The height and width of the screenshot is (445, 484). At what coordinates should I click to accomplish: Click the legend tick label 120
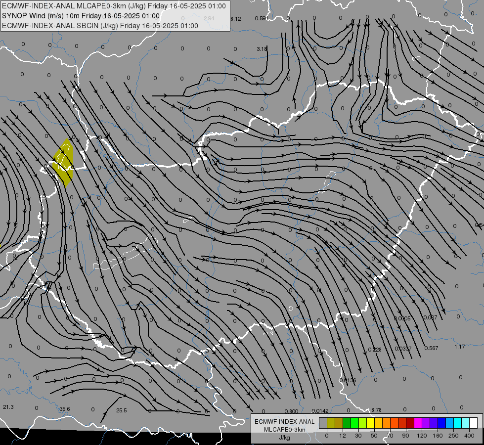422,436
